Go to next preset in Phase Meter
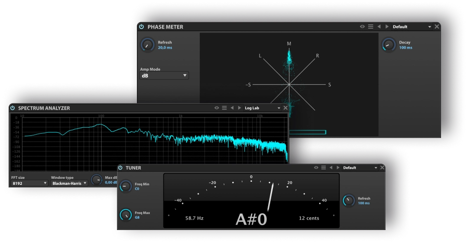The image size is (467, 243). point(387,27)
